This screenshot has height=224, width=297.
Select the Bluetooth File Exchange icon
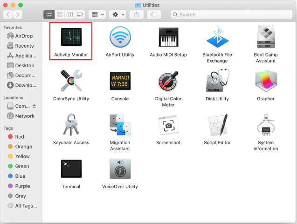pyautogui.click(x=217, y=37)
